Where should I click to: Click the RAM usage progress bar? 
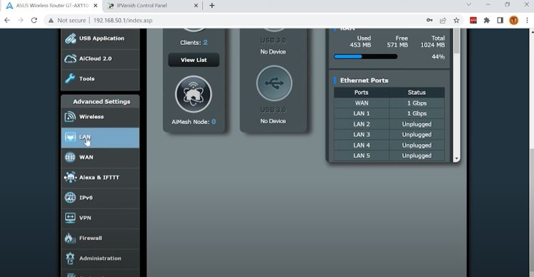click(365, 56)
